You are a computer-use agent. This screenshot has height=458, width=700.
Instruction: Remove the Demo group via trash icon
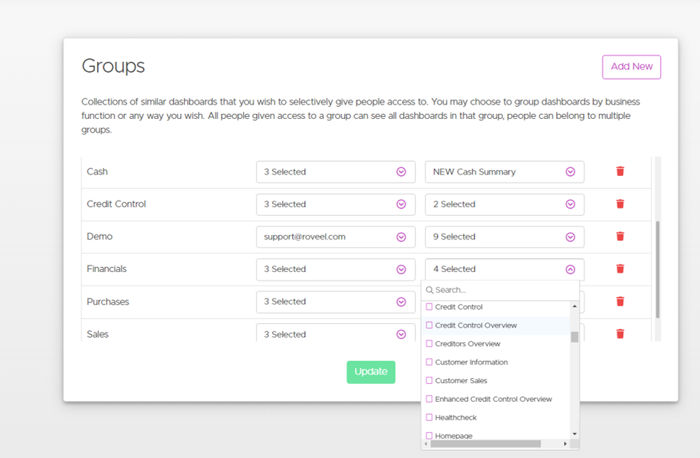(619, 236)
